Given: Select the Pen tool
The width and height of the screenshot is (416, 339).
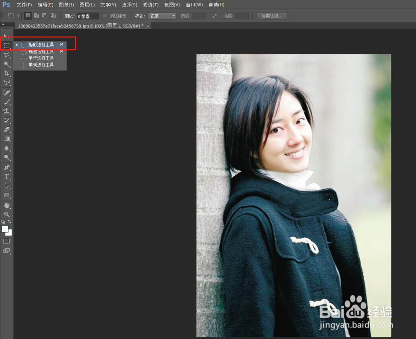Looking at the screenshot, I should point(6,167).
